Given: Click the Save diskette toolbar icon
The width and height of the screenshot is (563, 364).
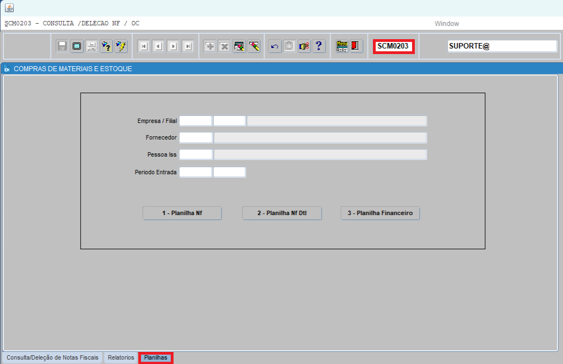Looking at the screenshot, I should pyautogui.click(x=62, y=46).
